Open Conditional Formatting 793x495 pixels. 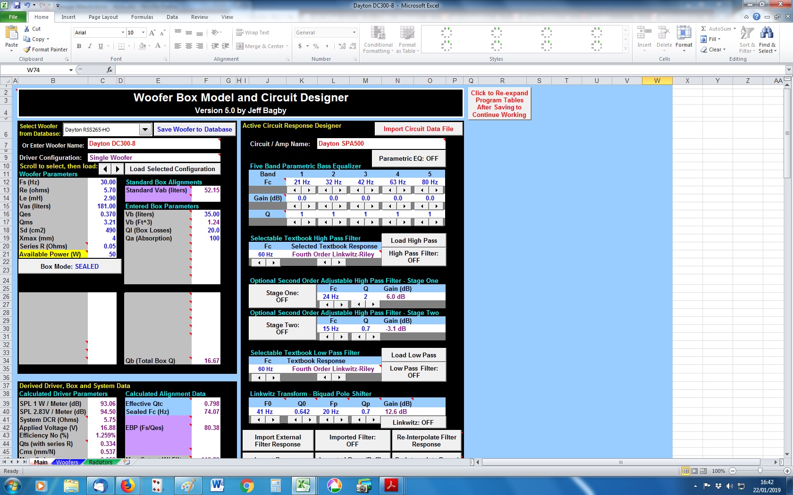tap(378, 40)
